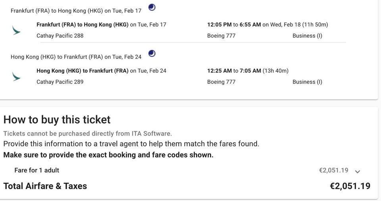Click the 12:05 PM to 6:55 AM departure time
Image resolution: width=381 pixels, height=201 pixels.
point(234,25)
